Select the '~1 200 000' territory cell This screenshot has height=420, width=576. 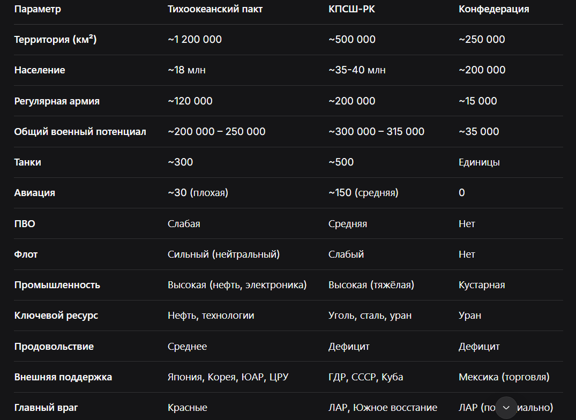[195, 40]
